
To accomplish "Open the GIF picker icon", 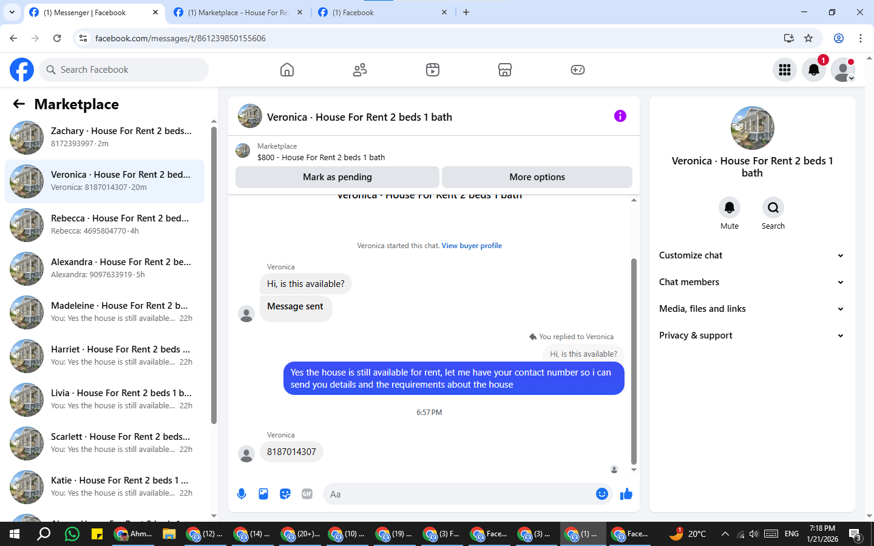I will coord(307,494).
